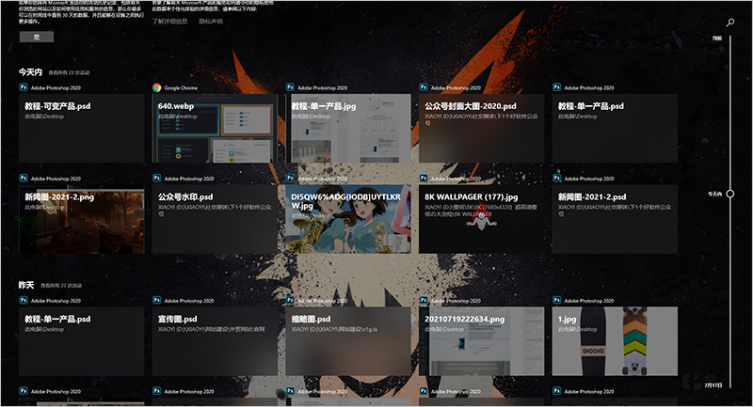
Task: Jump to 当前 on the timeline scrollbar
Action: pyautogui.click(x=717, y=39)
